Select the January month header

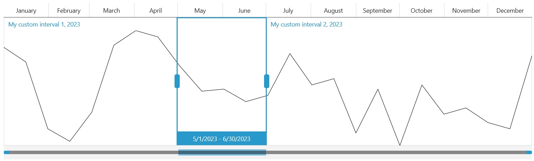26,10
